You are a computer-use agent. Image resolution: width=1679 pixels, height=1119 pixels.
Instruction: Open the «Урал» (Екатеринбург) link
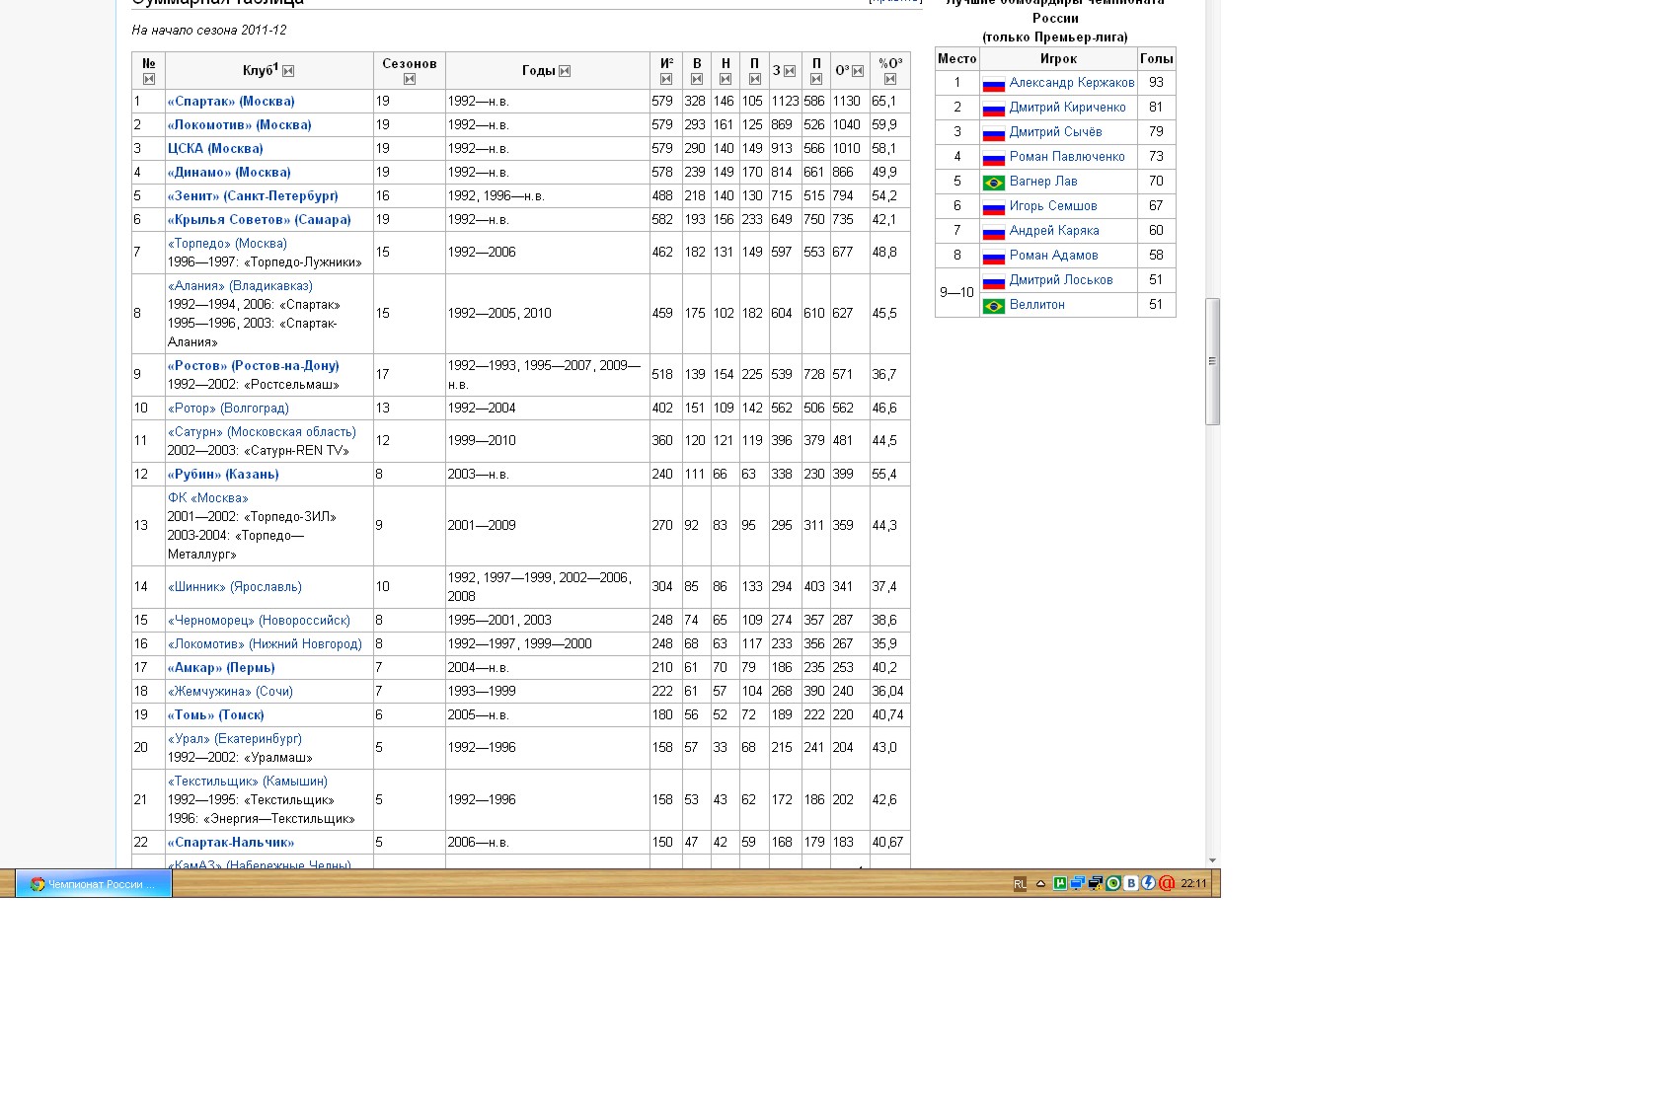[235, 738]
